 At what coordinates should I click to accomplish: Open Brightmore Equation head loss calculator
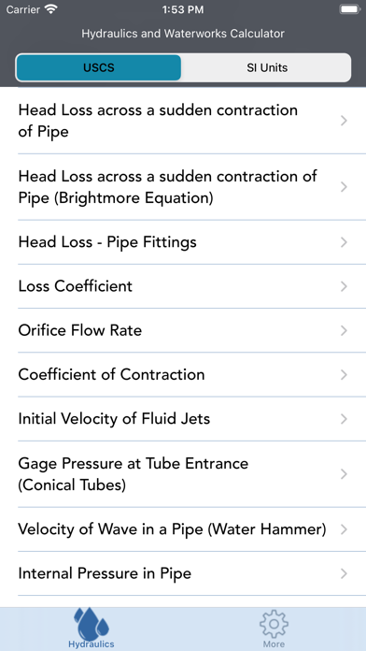pos(183,187)
